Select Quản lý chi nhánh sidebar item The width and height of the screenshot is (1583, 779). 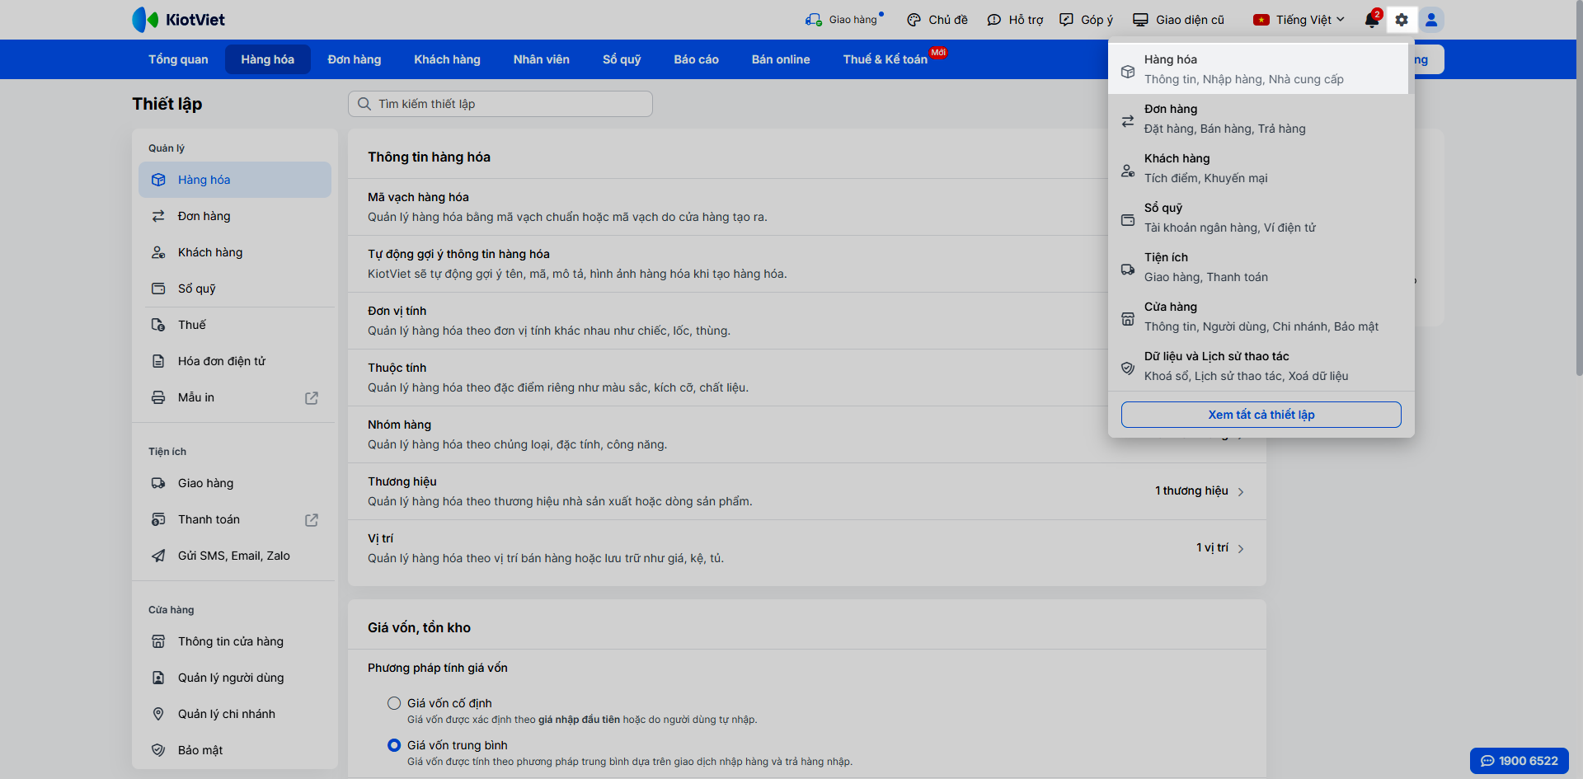235,714
